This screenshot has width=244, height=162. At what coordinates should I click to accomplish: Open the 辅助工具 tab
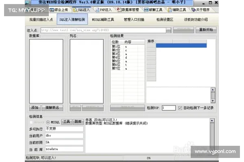(x=177, y=10)
